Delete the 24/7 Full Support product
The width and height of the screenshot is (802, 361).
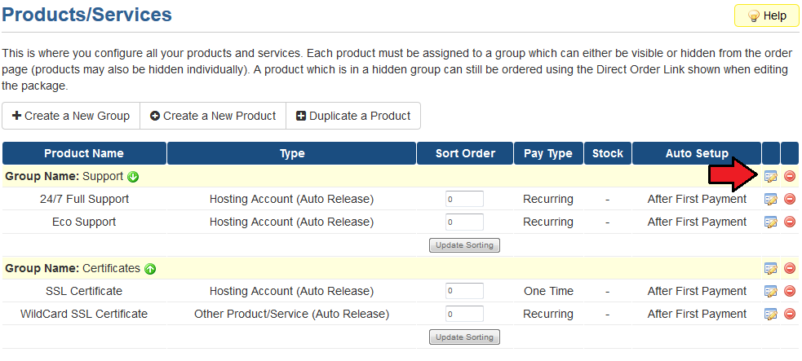click(790, 199)
